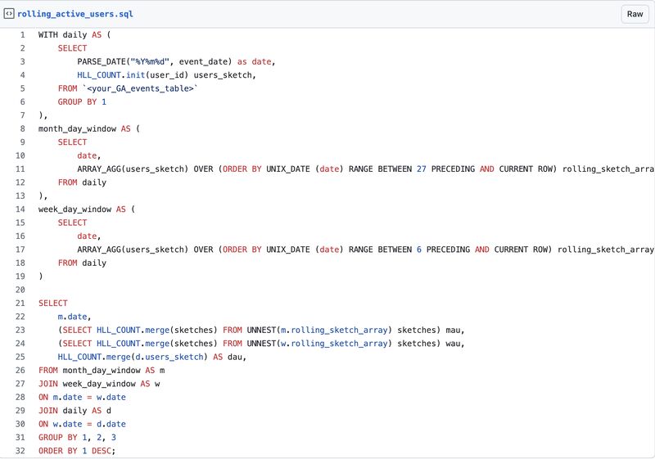Select line number 11 in the gutter
Image resolution: width=655 pixels, height=459 pixels.
coord(20,169)
